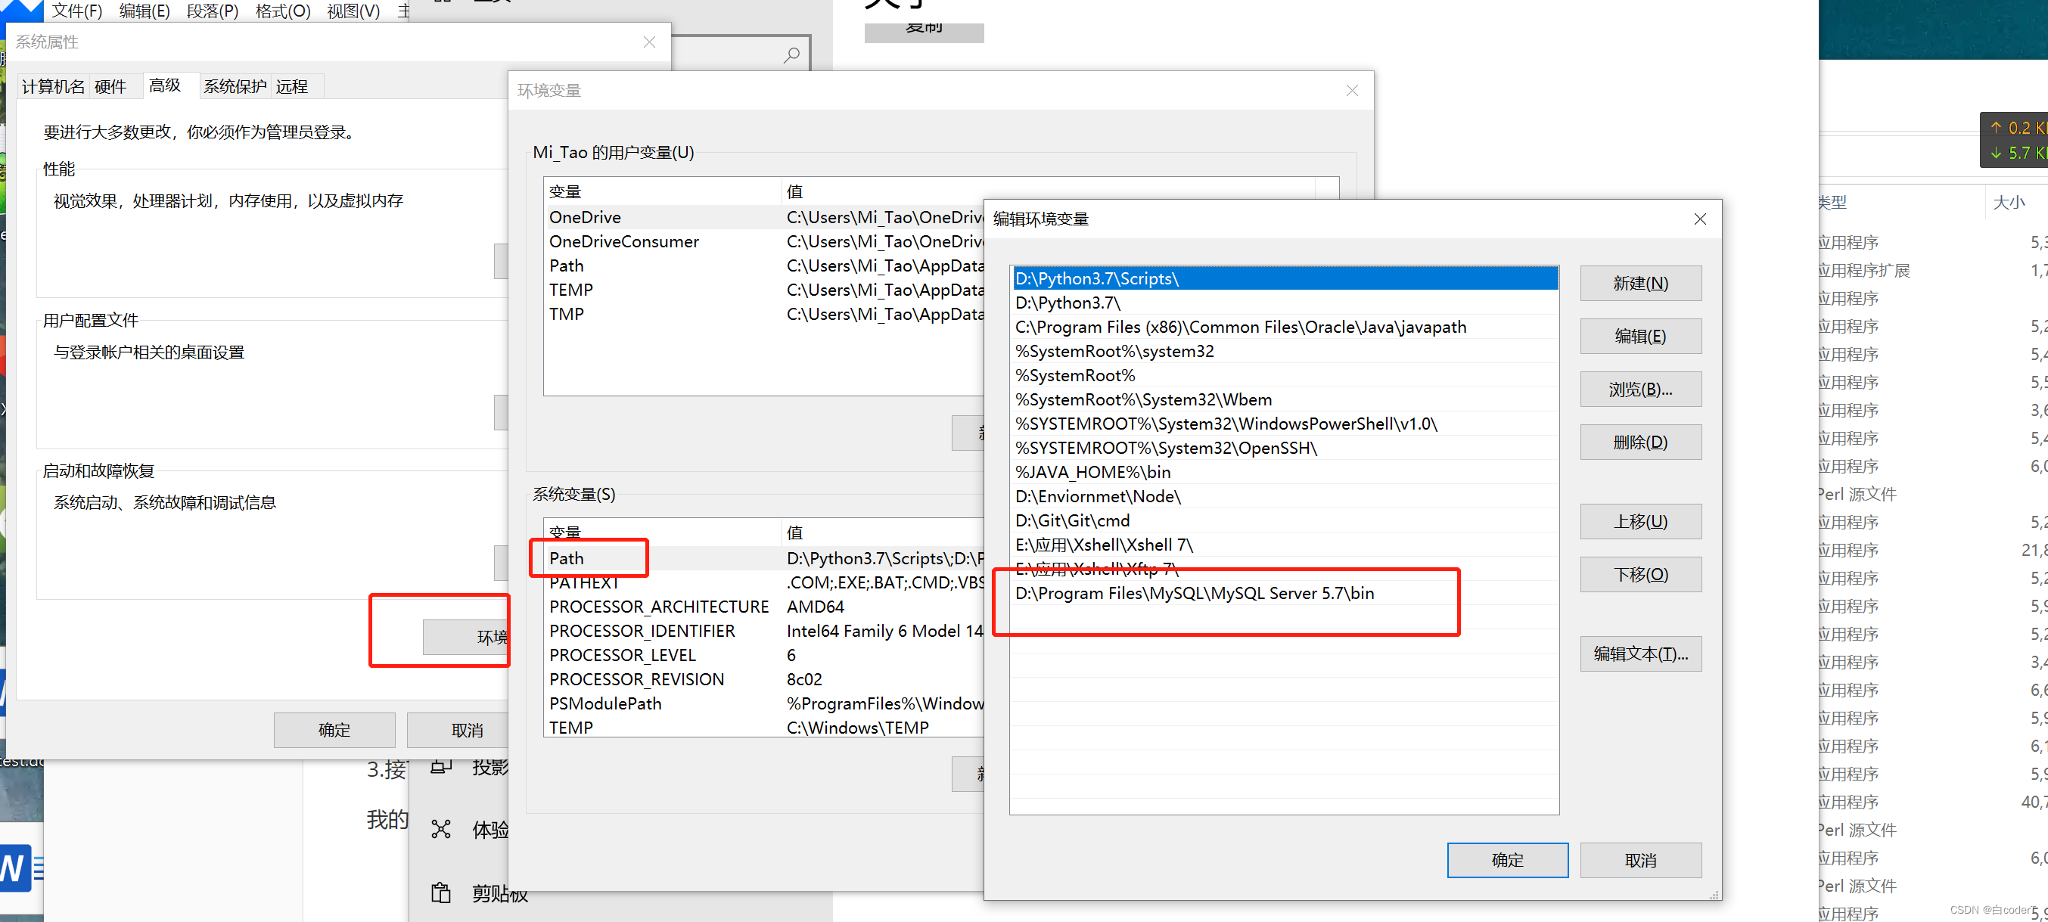Close the 环境变量 window
This screenshot has height=922, width=2048.
(1351, 91)
